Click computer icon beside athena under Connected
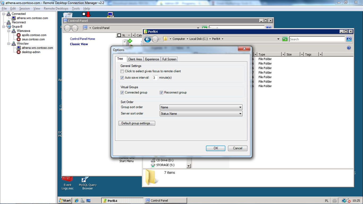 coord(14,18)
